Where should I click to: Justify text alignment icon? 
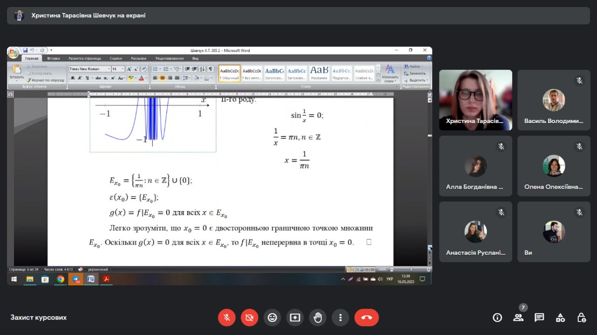(x=177, y=78)
